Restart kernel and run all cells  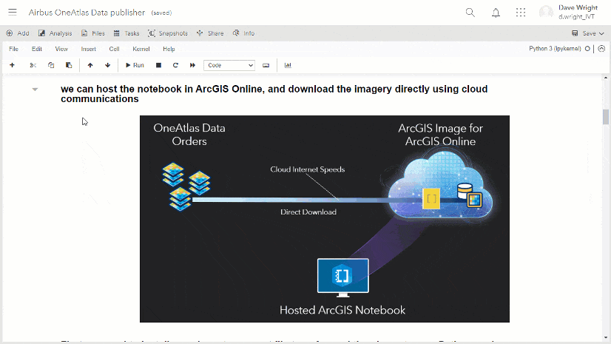(192, 65)
